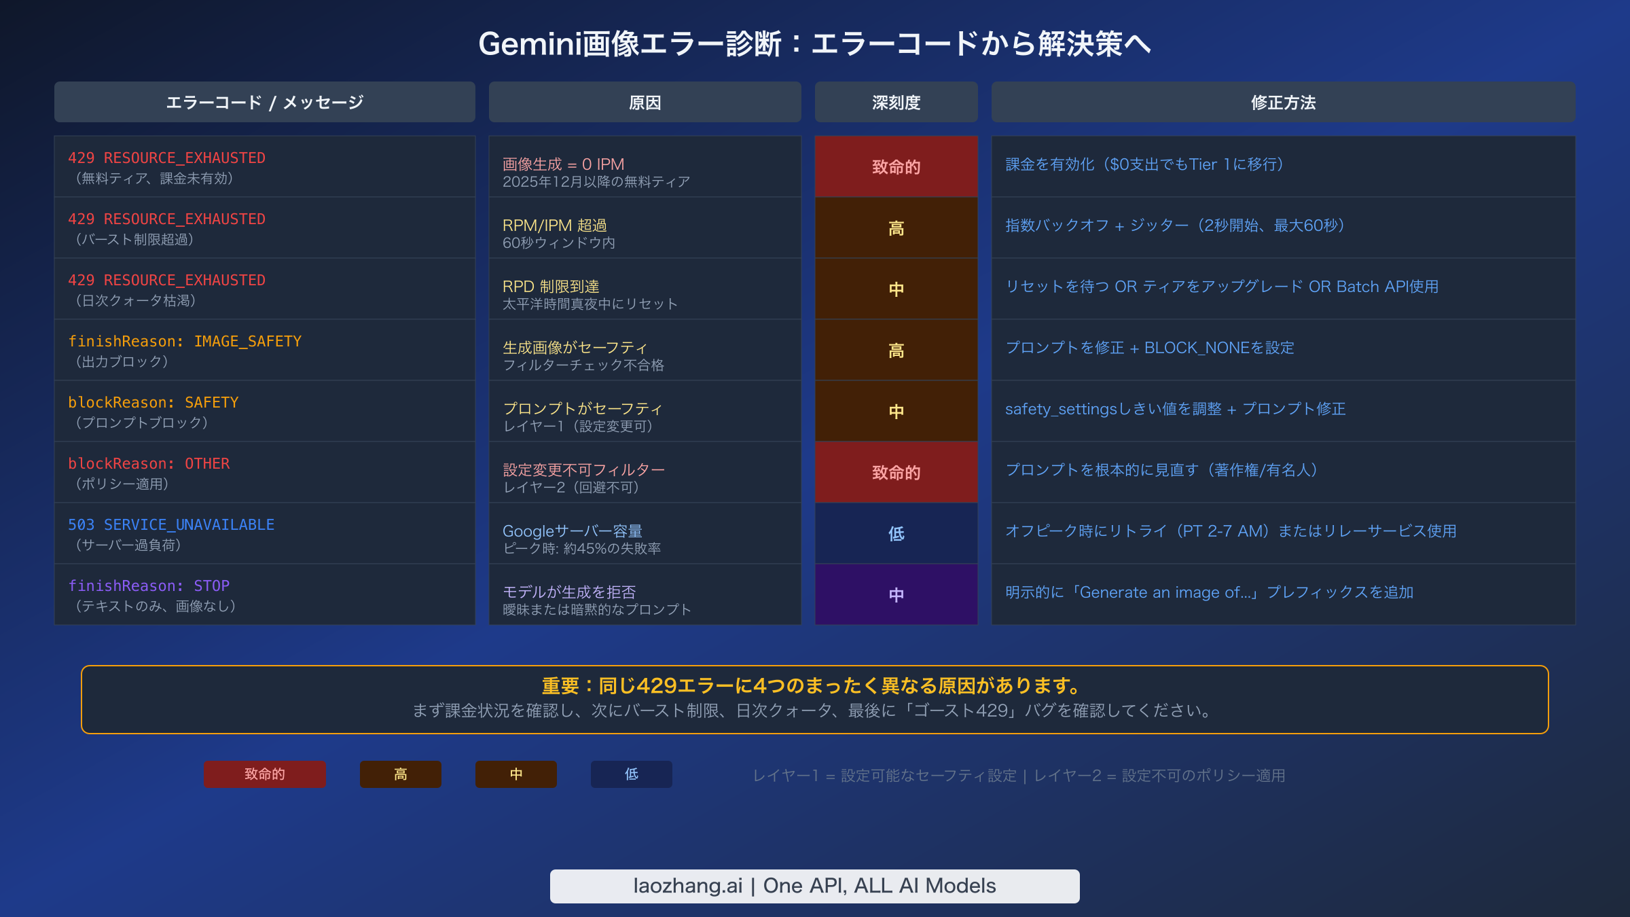Image resolution: width=1630 pixels, height=917 pixels.
Task: Select the 修正方法 column header
Action: (1282, 102)
